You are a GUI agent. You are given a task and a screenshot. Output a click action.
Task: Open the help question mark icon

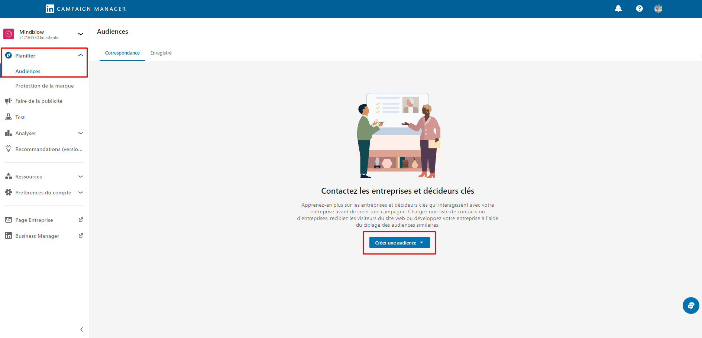pyautogui.click(x=639, y=9)
